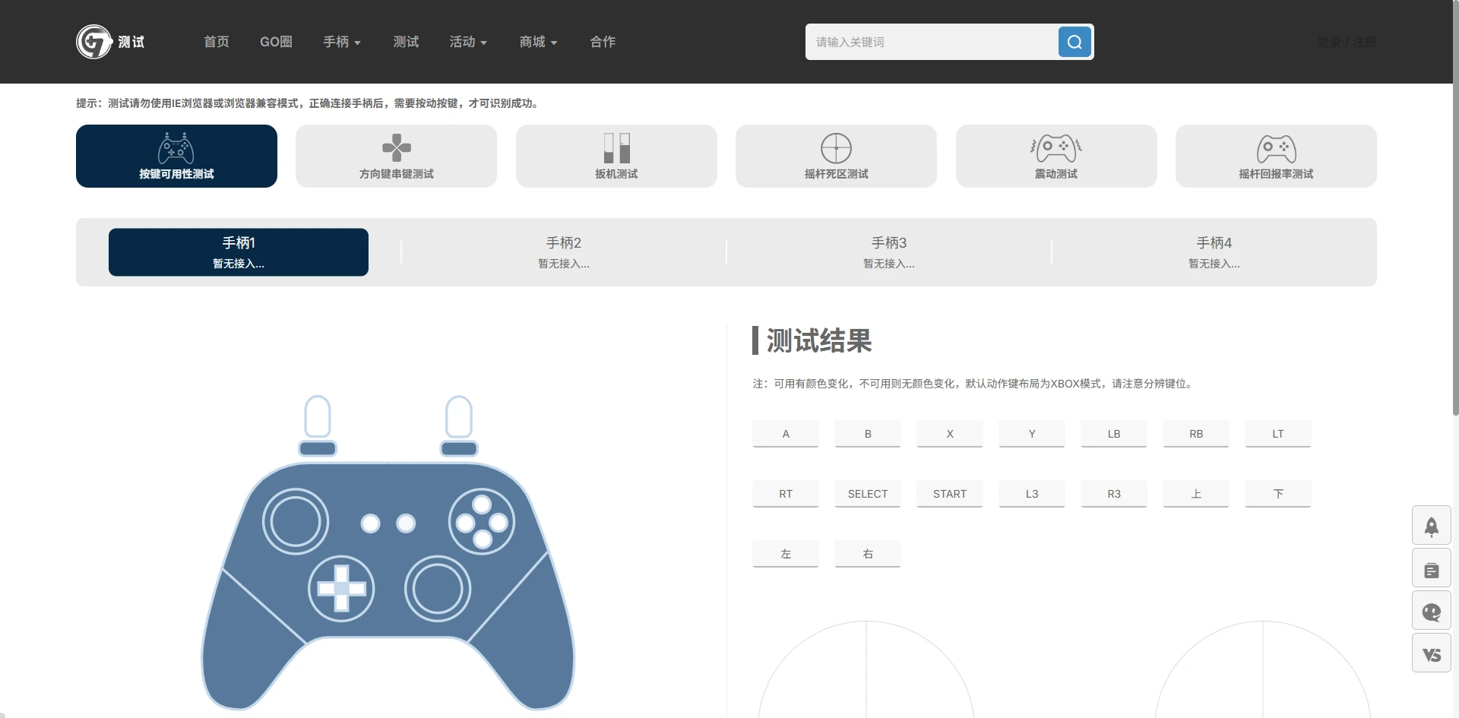Select the 方向键串键测试 D-pad icon
This screenshot has width=1459, height=718.
click(396, 148)
